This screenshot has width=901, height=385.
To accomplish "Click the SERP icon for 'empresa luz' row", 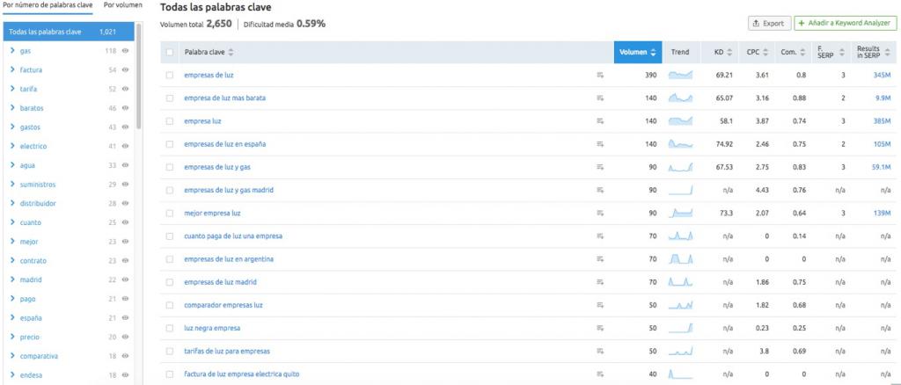I will tap(600, 121).
